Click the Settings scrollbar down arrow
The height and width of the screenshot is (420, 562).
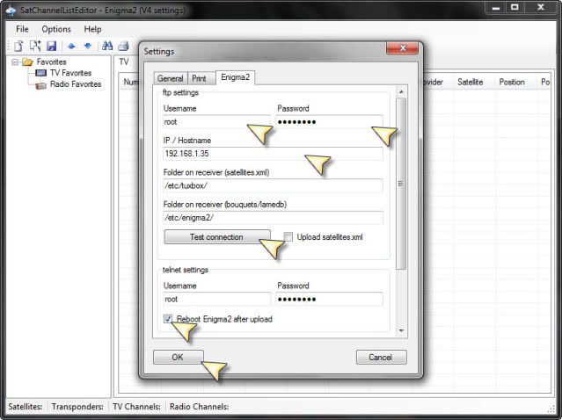click(x=401, y=330)
